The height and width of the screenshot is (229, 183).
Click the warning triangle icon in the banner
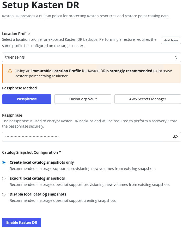(x=10, y=71)
